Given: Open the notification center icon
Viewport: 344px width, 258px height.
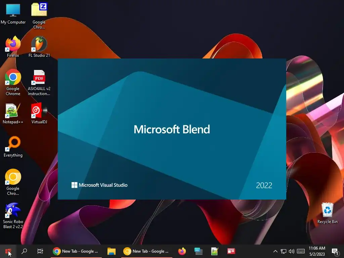Looking at the screenshot, I should click(x=335, y=252).
